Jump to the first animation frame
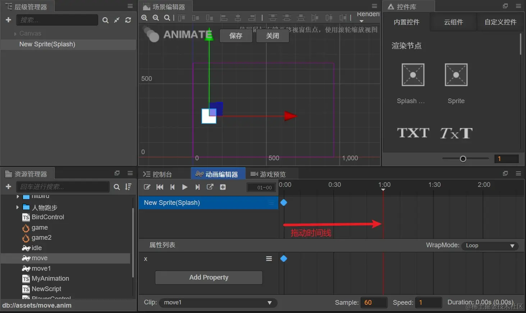The width and height of the screenshot is (526, 313). point(160,187)
